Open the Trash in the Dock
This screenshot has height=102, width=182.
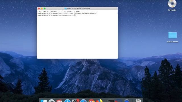pyautogui.click(x=138, y=101)
